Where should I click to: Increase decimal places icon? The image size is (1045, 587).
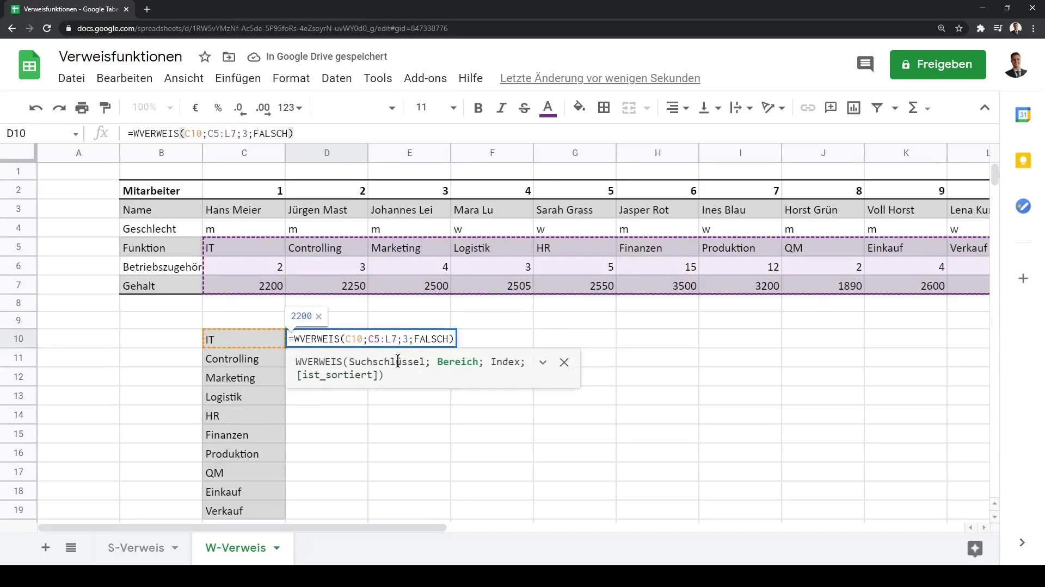coord(263,108)
